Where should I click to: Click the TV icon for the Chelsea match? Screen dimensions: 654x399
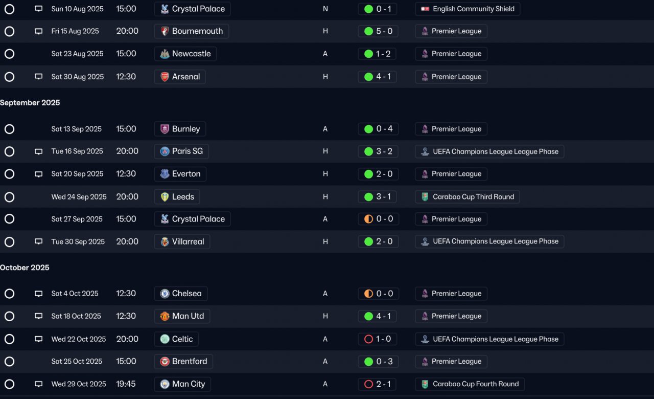click(38, 294)
